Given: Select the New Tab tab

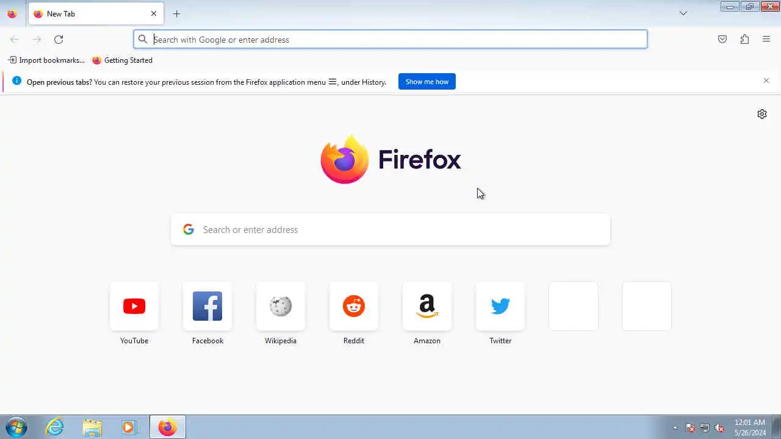Looking at the screenshot, I should 96,13.
